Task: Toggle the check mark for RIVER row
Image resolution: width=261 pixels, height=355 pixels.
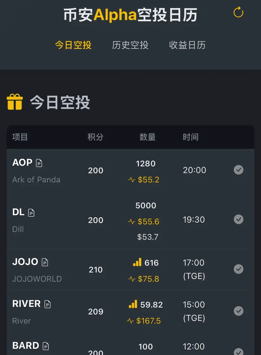Action: click(239, 311)
